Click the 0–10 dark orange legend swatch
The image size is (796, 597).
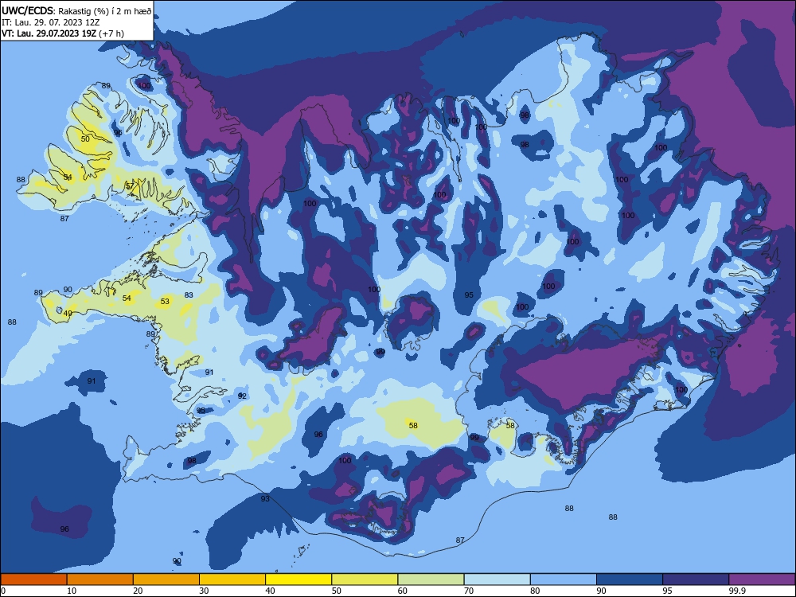(33, 579)
